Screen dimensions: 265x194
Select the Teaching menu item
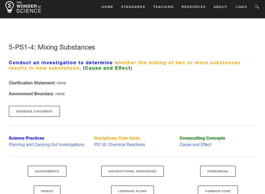tap(163, 7)
